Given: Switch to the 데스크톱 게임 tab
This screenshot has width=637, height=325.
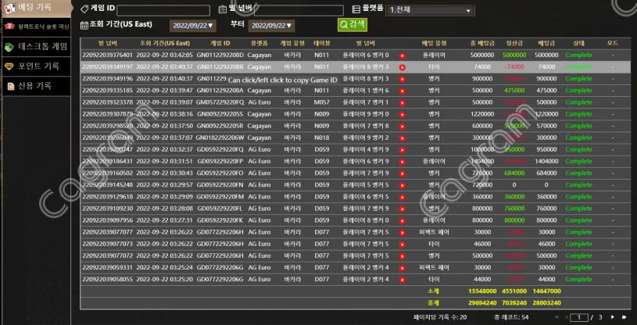Looking at the screenshot, I should coord(37,47).
